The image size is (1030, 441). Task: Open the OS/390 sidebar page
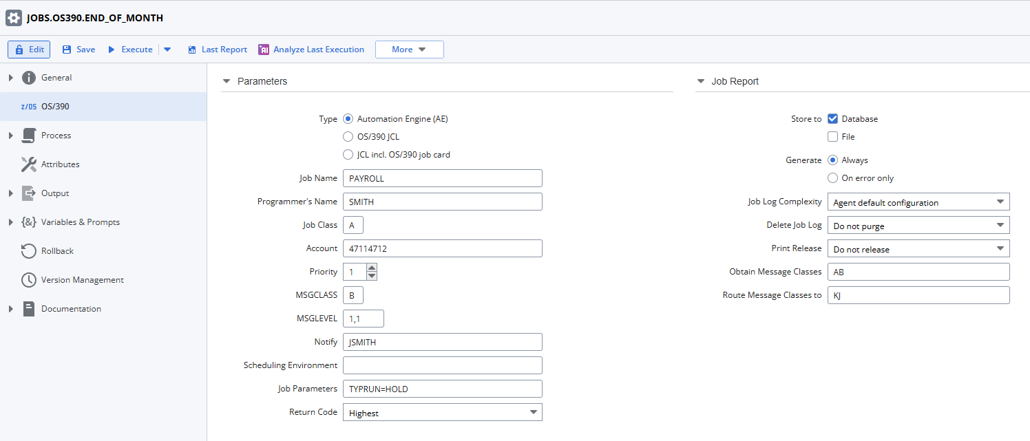pyautogui.click(x=55, y=107)
